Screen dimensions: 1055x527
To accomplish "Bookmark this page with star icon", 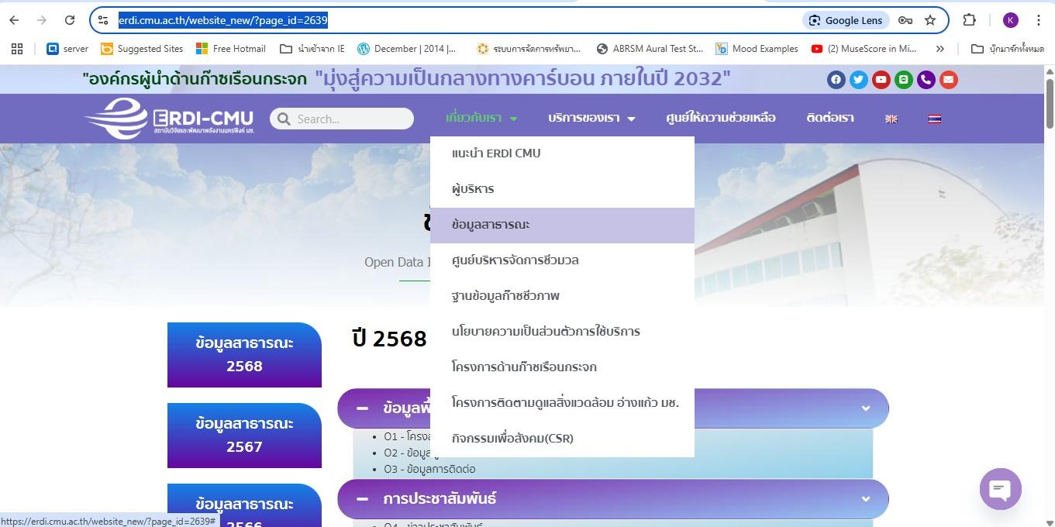I will (x=930, y=20).
